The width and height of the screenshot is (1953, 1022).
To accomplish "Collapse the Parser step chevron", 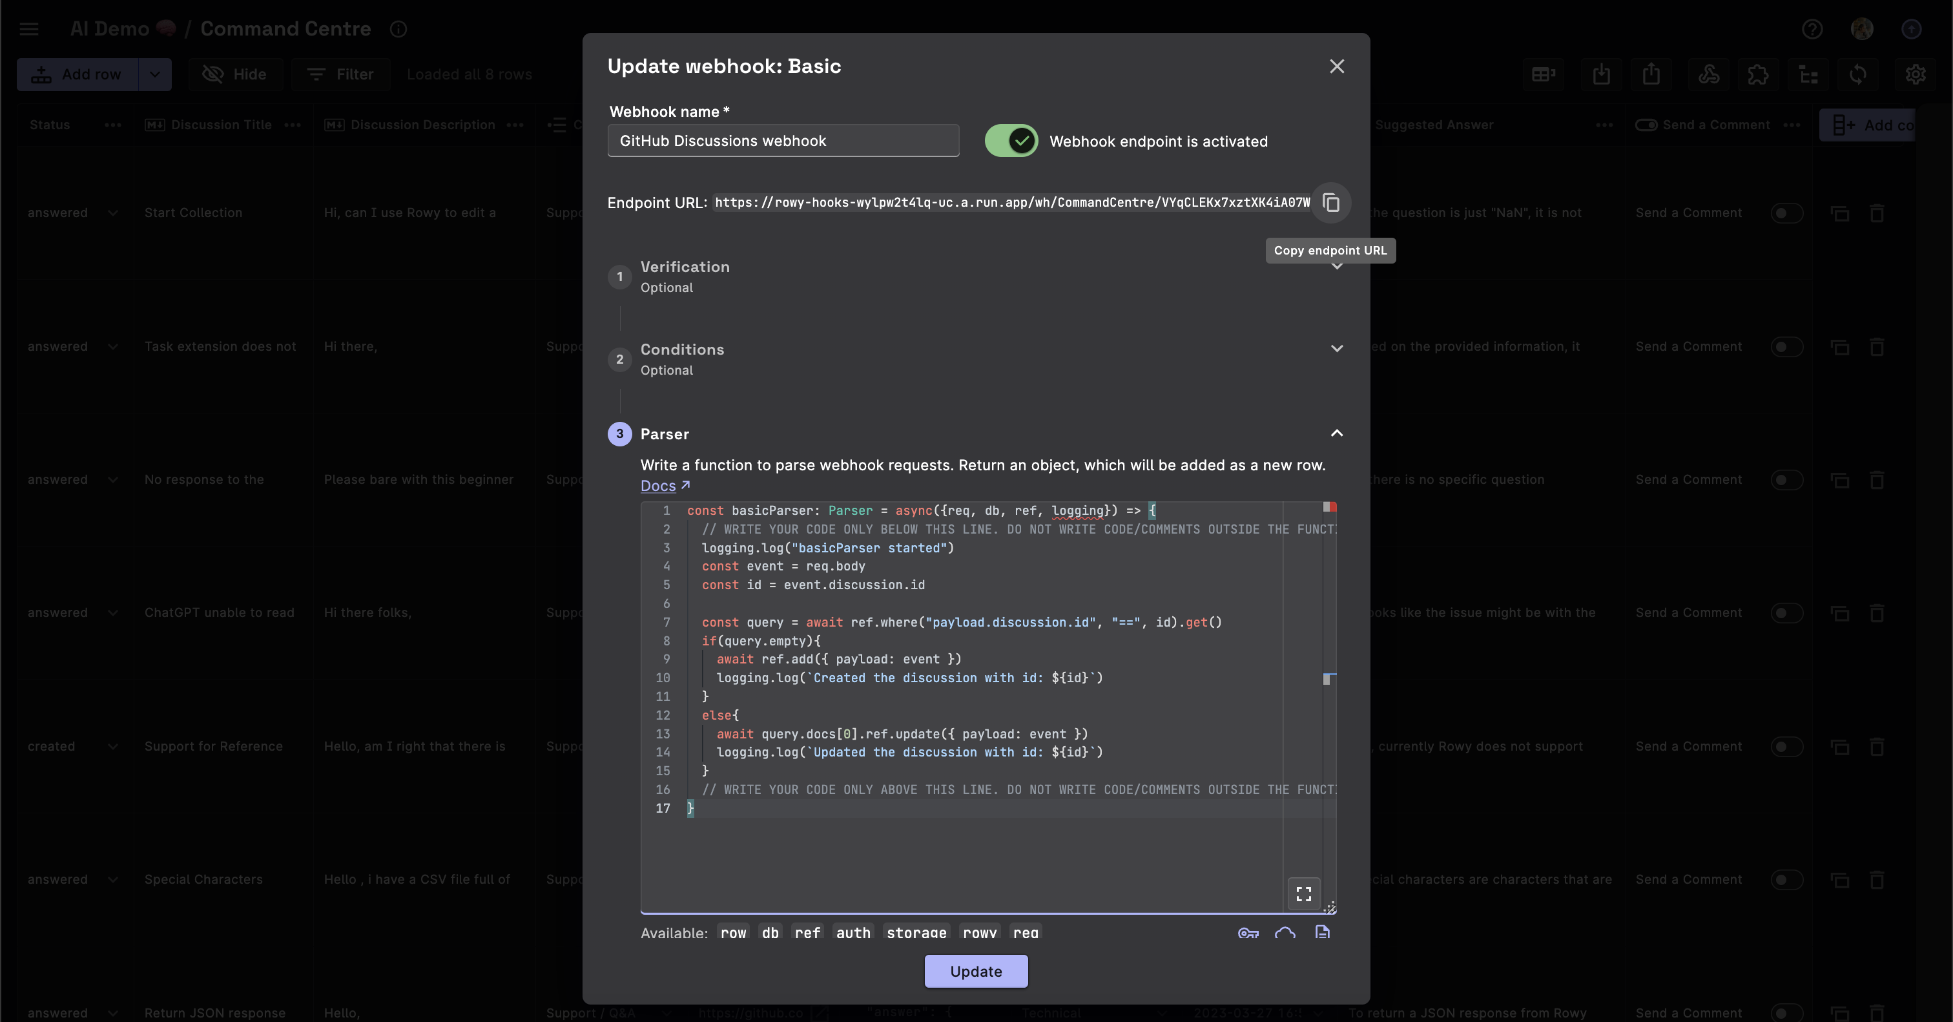I will click(1337, 433).
